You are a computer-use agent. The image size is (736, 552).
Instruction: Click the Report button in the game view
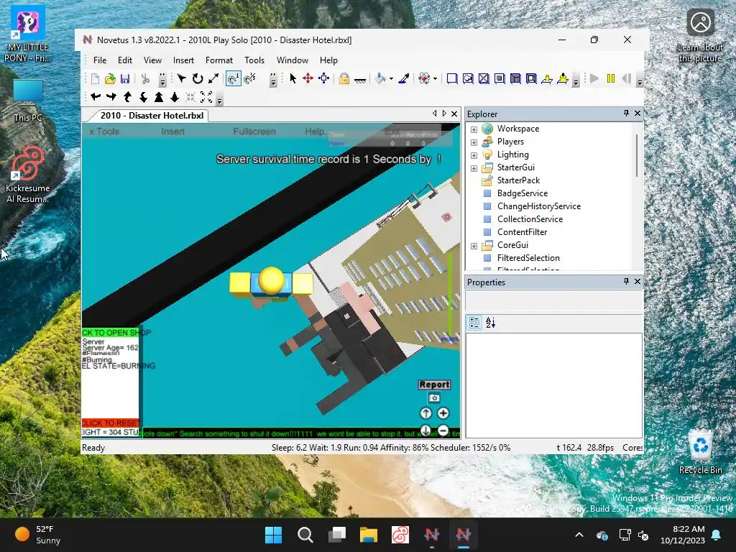point(435,385)
